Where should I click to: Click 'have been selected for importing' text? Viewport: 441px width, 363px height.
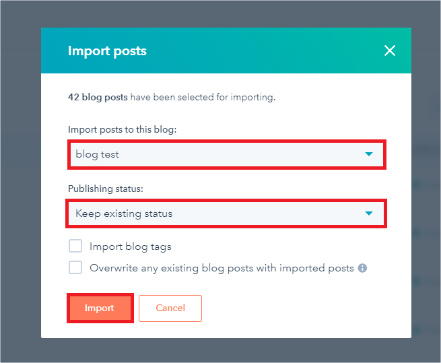[203, 97]
